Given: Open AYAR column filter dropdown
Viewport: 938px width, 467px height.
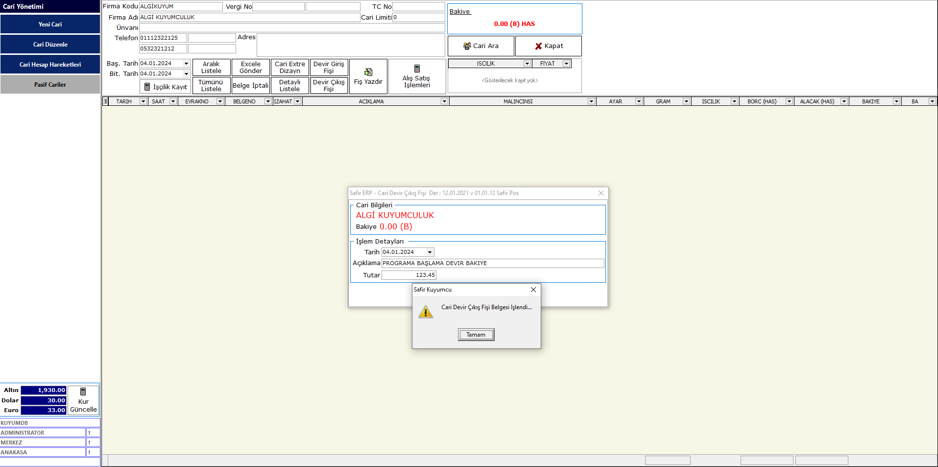Looking at the screenshot, I should tap(639, 101).
